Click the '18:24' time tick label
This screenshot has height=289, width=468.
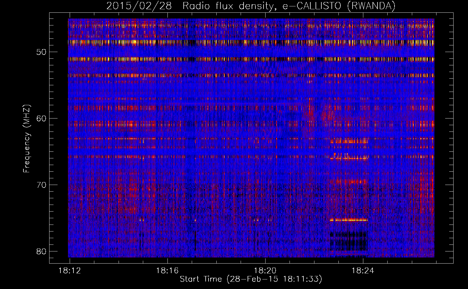[x=363, y=271]
